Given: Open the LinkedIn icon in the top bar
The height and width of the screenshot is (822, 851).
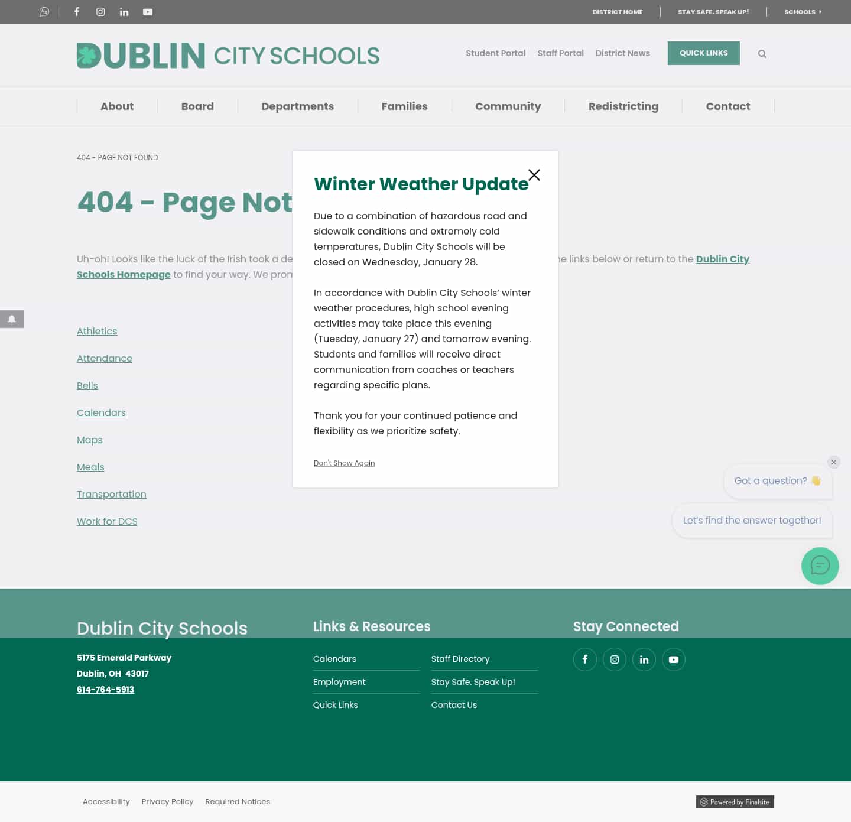Looking at the screenshot, I should point(124,12).
